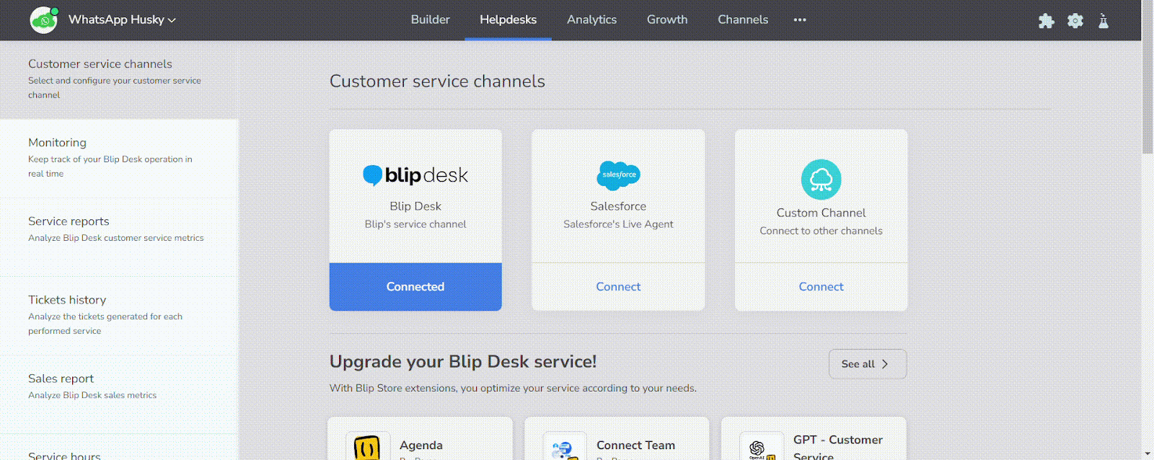The width and height of the screenshot is (1154, 460).
Task: Click the GPT - Customer Service title
Action: pyautogui.click(x=838, y=448)
